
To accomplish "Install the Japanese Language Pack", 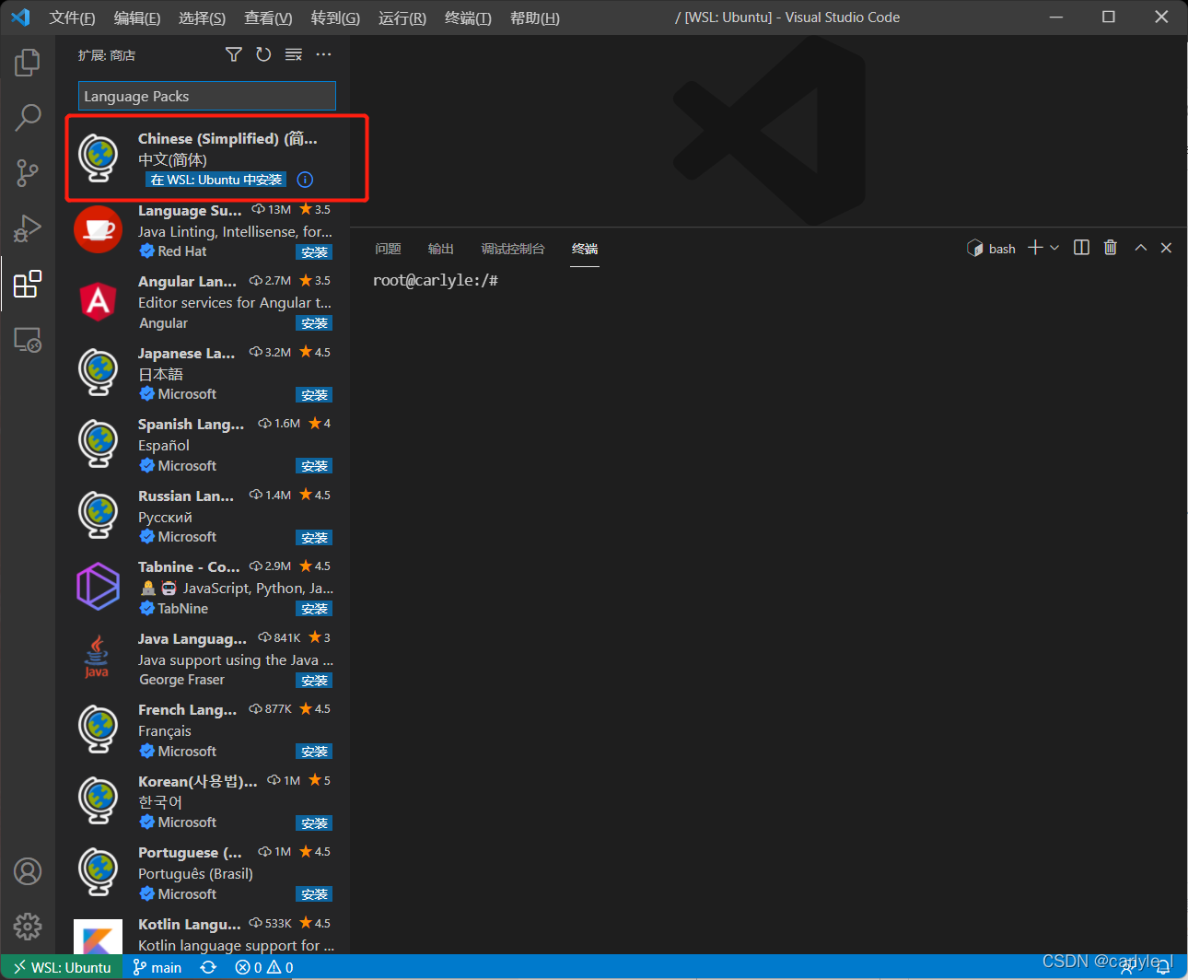I will [x=314, y=394].
